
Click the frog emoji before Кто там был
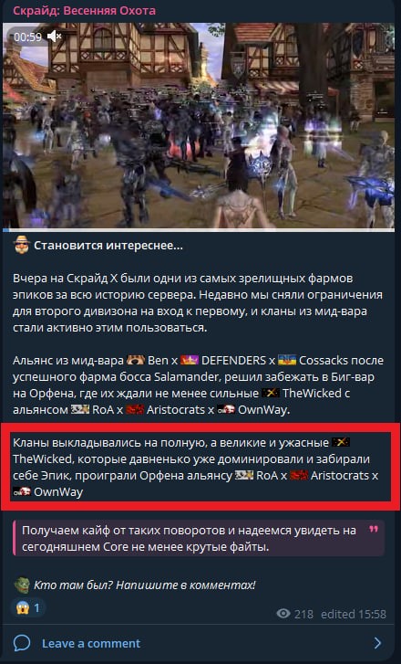point(22,585)
